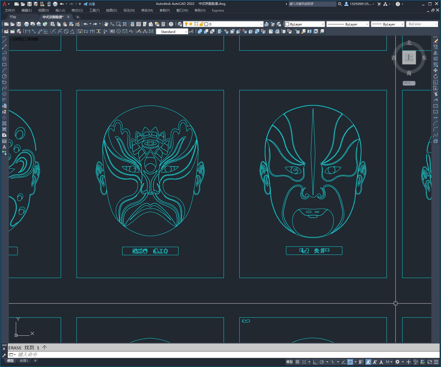Toggle snap mode in status bar

304,362
